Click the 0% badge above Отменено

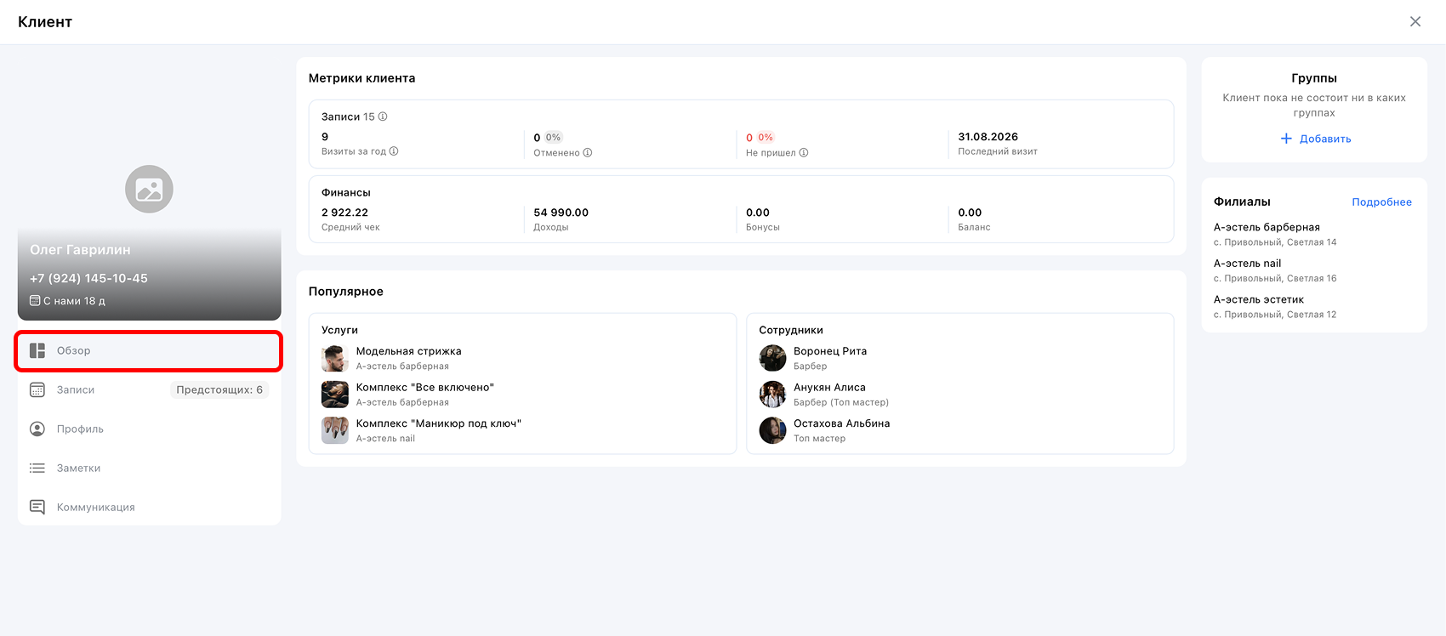[x=553, y=138]
